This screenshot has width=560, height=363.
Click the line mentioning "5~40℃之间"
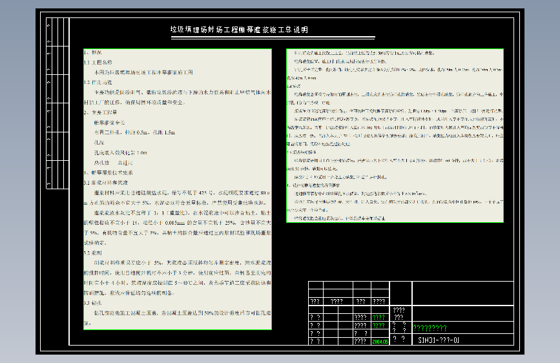tap(178, 283)
